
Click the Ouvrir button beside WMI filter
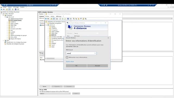click(76, 94)
